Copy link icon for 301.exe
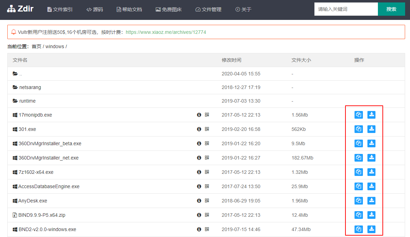This screenshot has height=237, width=410. tap(358, 129)
